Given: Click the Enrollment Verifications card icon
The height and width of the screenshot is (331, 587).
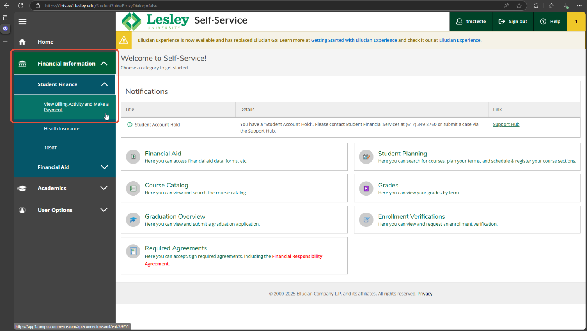Looking at the screenshot, I should click(366, 220).
